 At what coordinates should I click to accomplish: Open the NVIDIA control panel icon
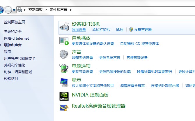(64, 96)
